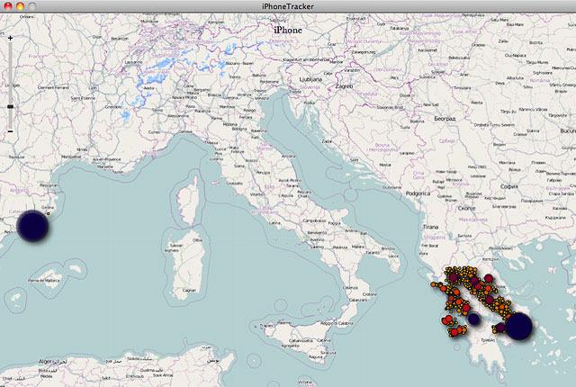Click the large dark blue circle near Spain

(x=32, y=226)
